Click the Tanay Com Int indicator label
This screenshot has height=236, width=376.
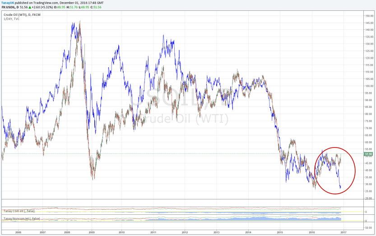19,211
